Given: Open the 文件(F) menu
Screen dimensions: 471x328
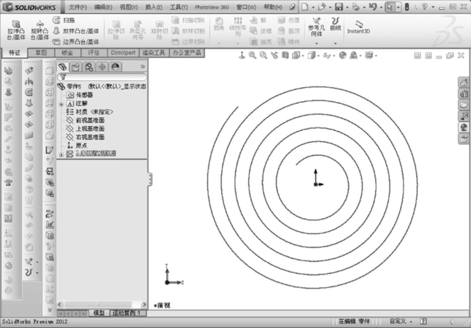Looking at the screenshot, I should pyautogui.click(x=77, y=7).
